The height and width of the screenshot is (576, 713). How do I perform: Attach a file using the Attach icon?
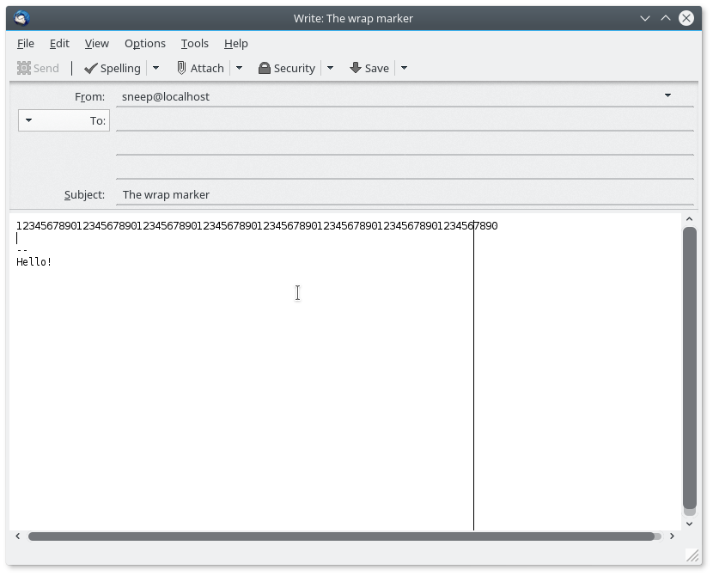point(200,68)
